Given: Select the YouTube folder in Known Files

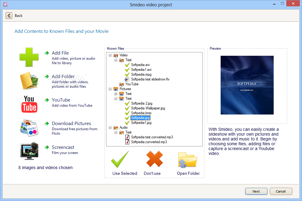Looking at the screenshot, I should pyautogui.click(x=132, y=84).
